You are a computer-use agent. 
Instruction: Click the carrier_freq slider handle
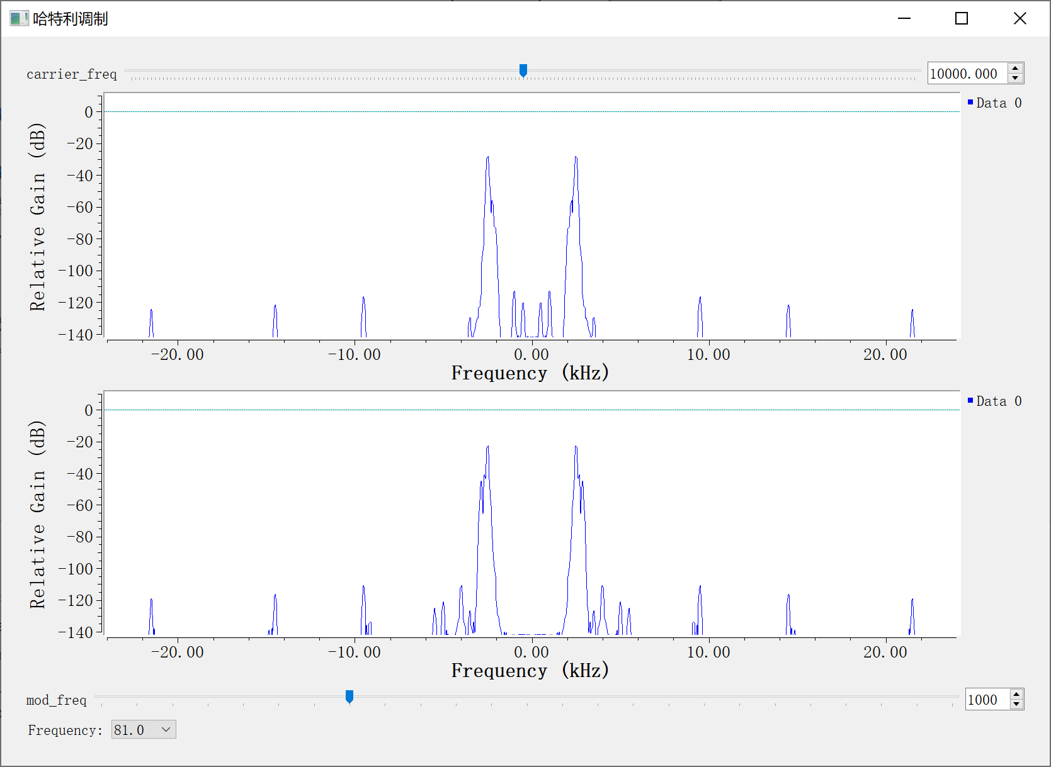[x=523, y=70]
